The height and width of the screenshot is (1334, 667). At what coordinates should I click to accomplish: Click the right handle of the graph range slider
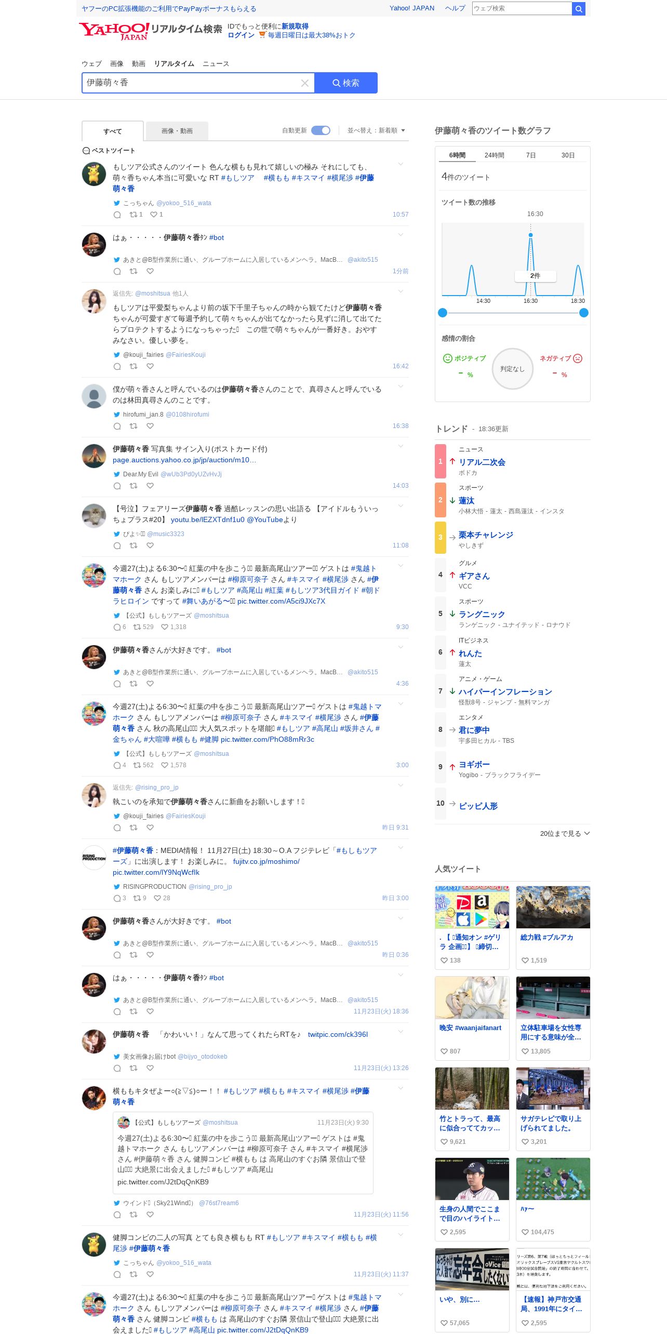coord(583,313)
